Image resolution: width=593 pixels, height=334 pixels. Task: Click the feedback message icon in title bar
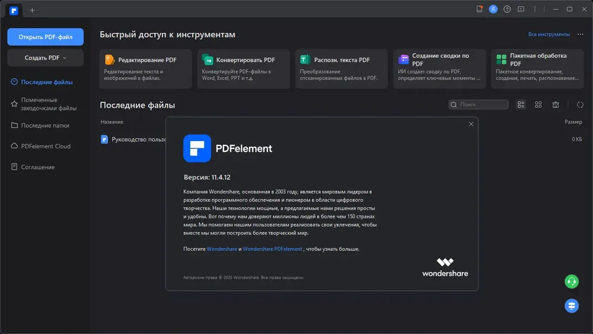[x=521, y=9]
